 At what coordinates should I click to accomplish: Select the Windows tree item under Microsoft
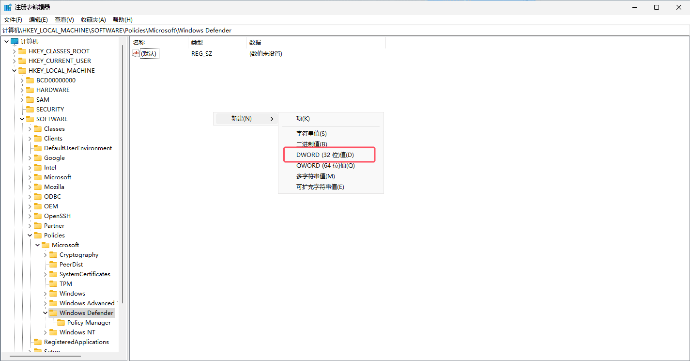pyautogui.click(x=72, y=294)
